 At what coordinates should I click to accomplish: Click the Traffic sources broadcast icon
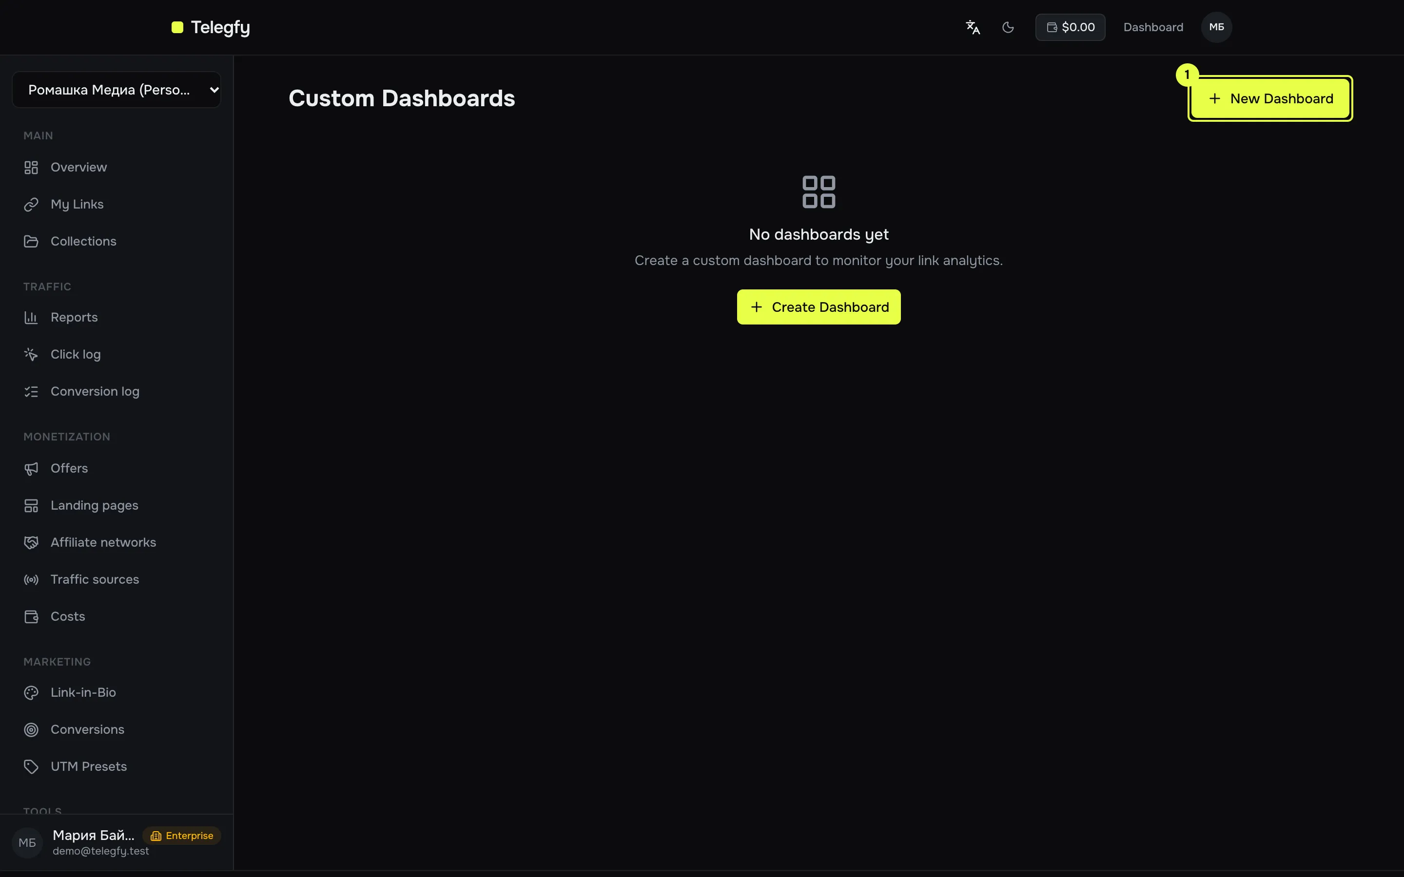[x=31, y=579]
